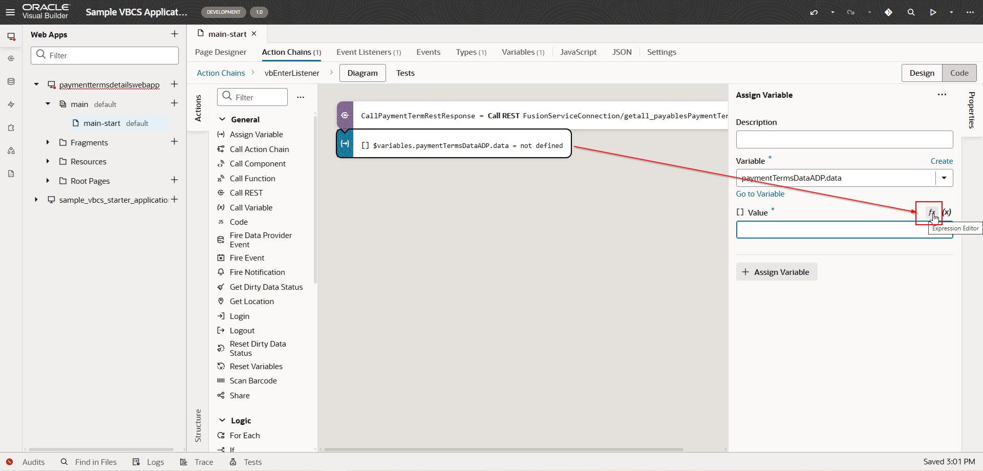
Task: Click the Go to Variable link
Action: (x=760, y=194)
